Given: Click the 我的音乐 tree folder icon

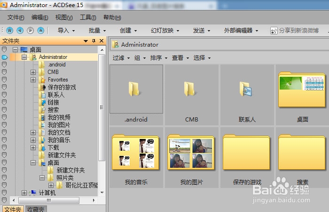Looking at the screenshot, I should click(42, 140).
